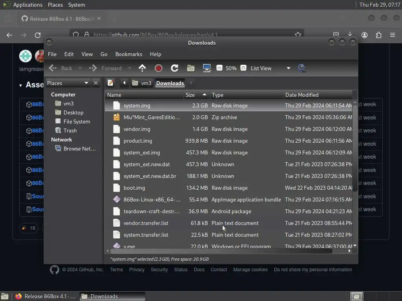Image resolution: width=402 pixels, height=301 pixels.
Task: Click the Forward navigation button
Action: (x=105, y=68)
